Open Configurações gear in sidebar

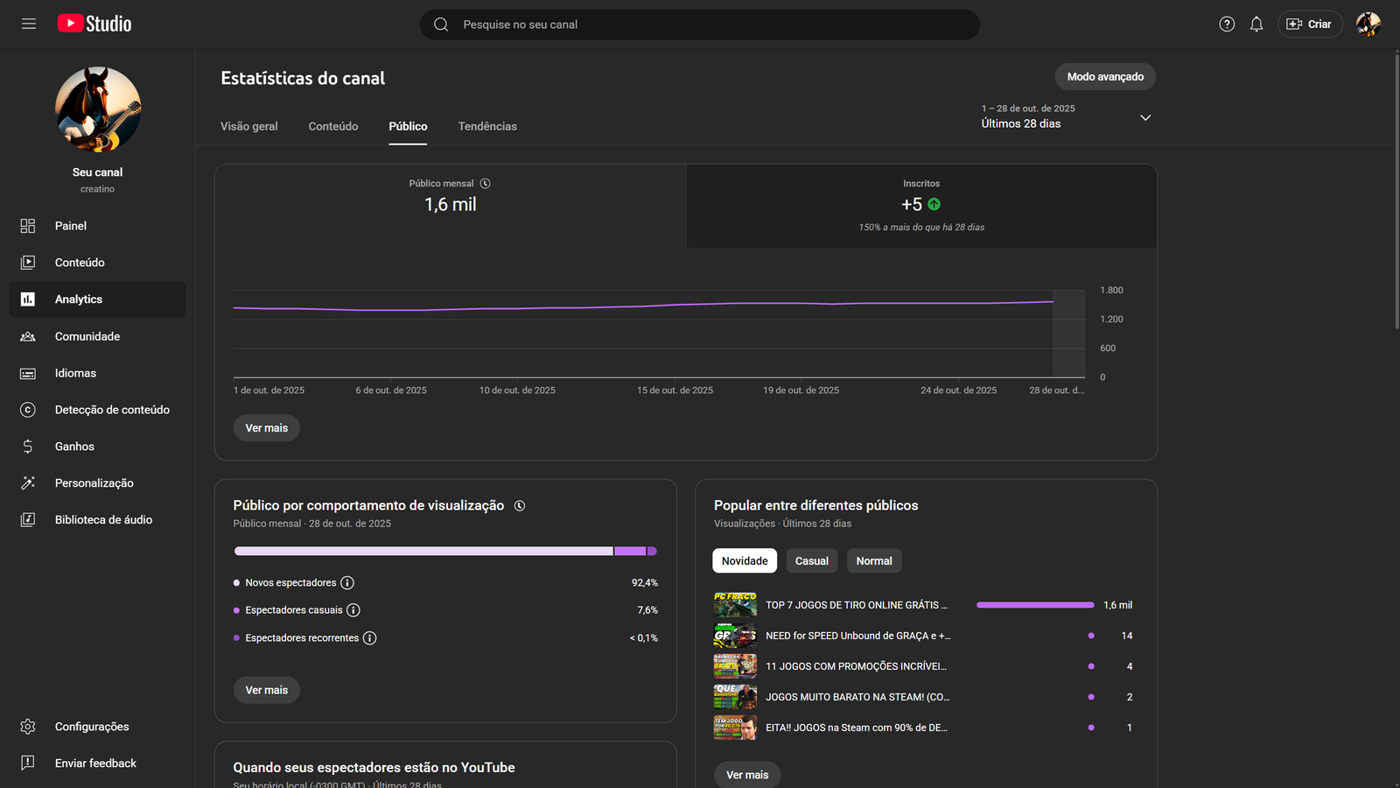[x=28, y=727]
